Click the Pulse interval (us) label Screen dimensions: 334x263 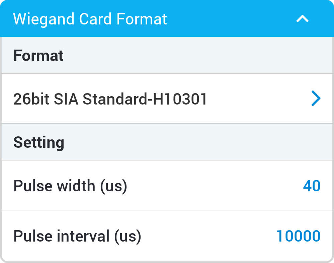point(77,236)
